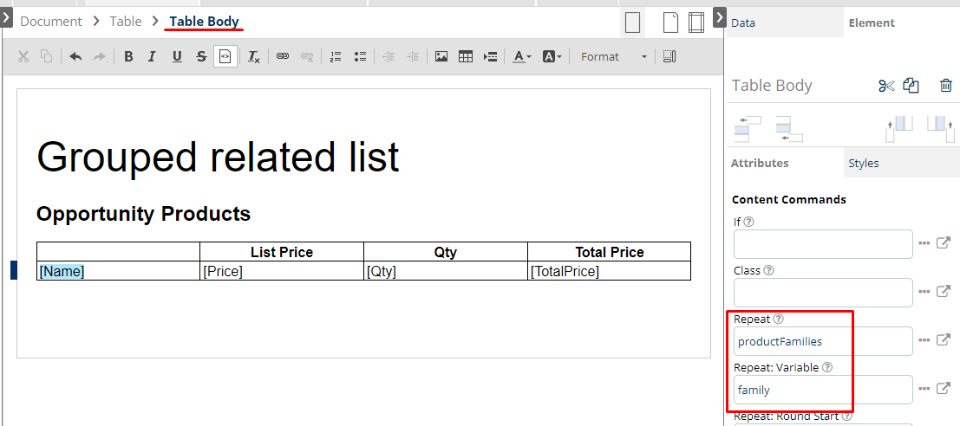This screenshot has width=960, height=426.
Task: Open the text color dropdown
Action: tap(521, 56)
